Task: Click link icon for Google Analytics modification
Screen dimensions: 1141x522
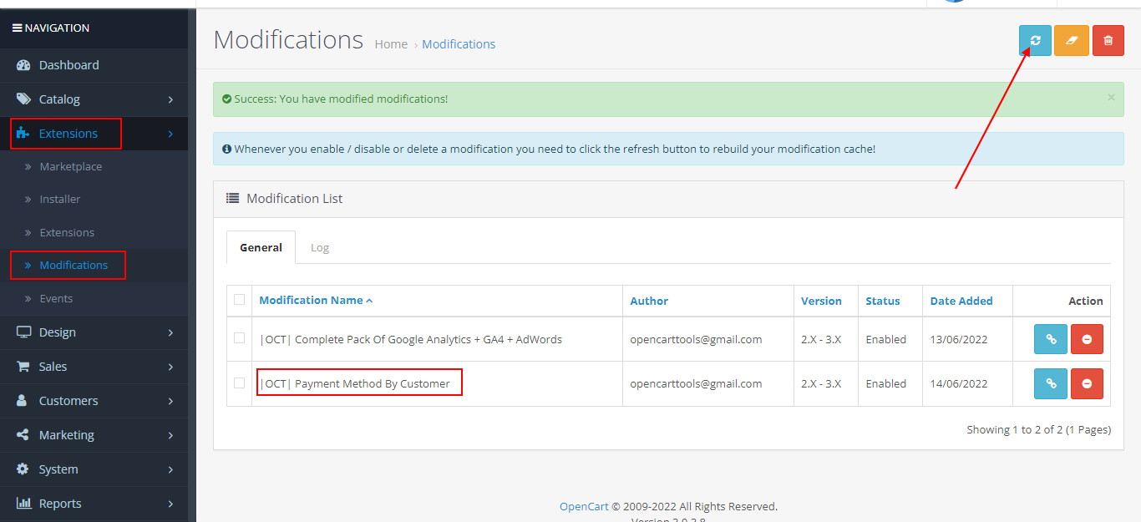Action: point(1051,339)
